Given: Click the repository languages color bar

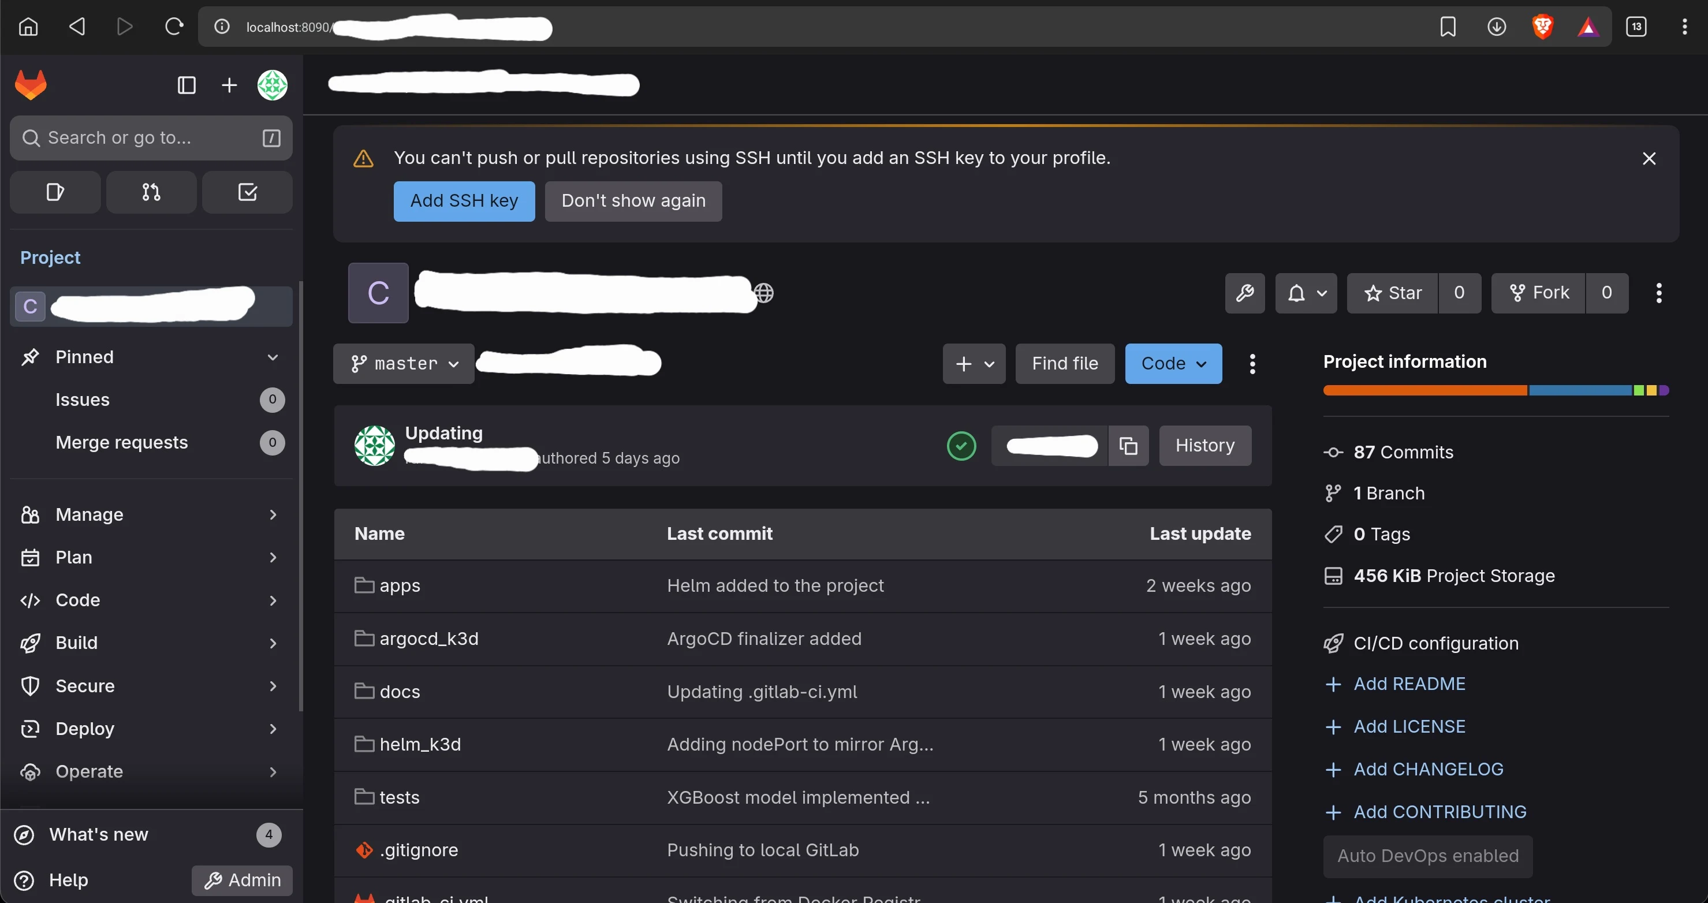Looking at the screenshot, I should (x=1496, y=390).
